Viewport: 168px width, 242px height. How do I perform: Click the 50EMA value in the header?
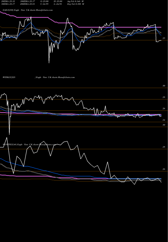pyautogui.click(x=8, y=4)
